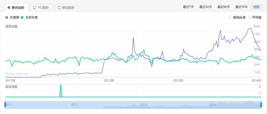Enable the 新闻头条 checkbox
This screenshot has height=114, width=267.
coord(231,17)
